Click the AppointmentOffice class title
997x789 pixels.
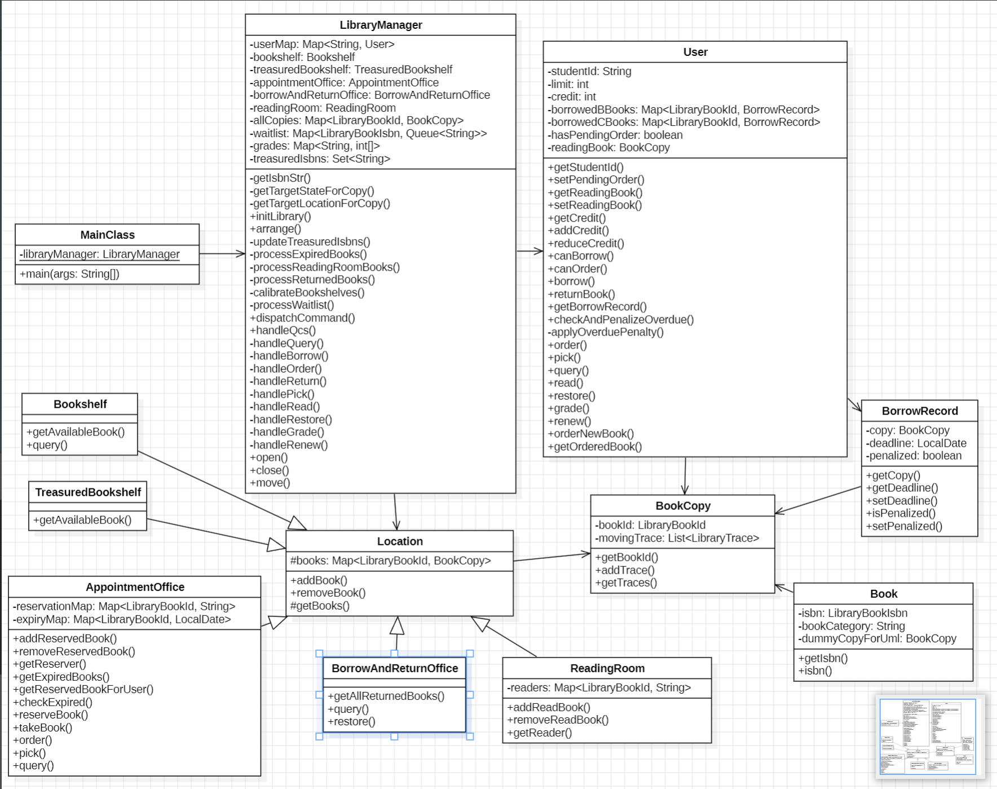[135, 587]
